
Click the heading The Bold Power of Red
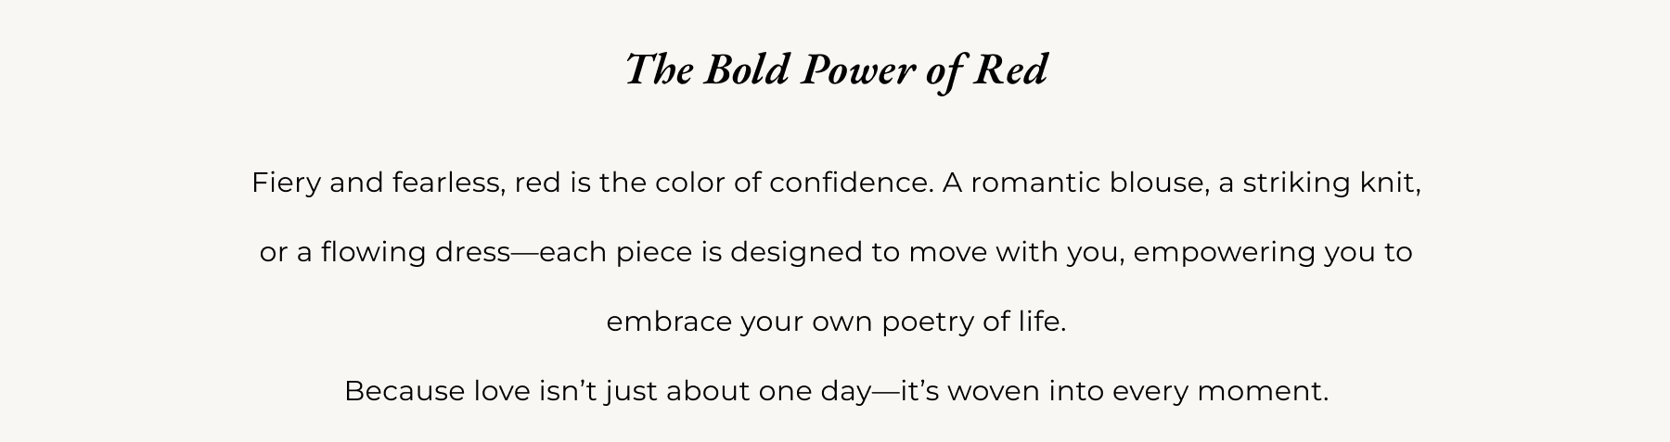tap(836, 70)
